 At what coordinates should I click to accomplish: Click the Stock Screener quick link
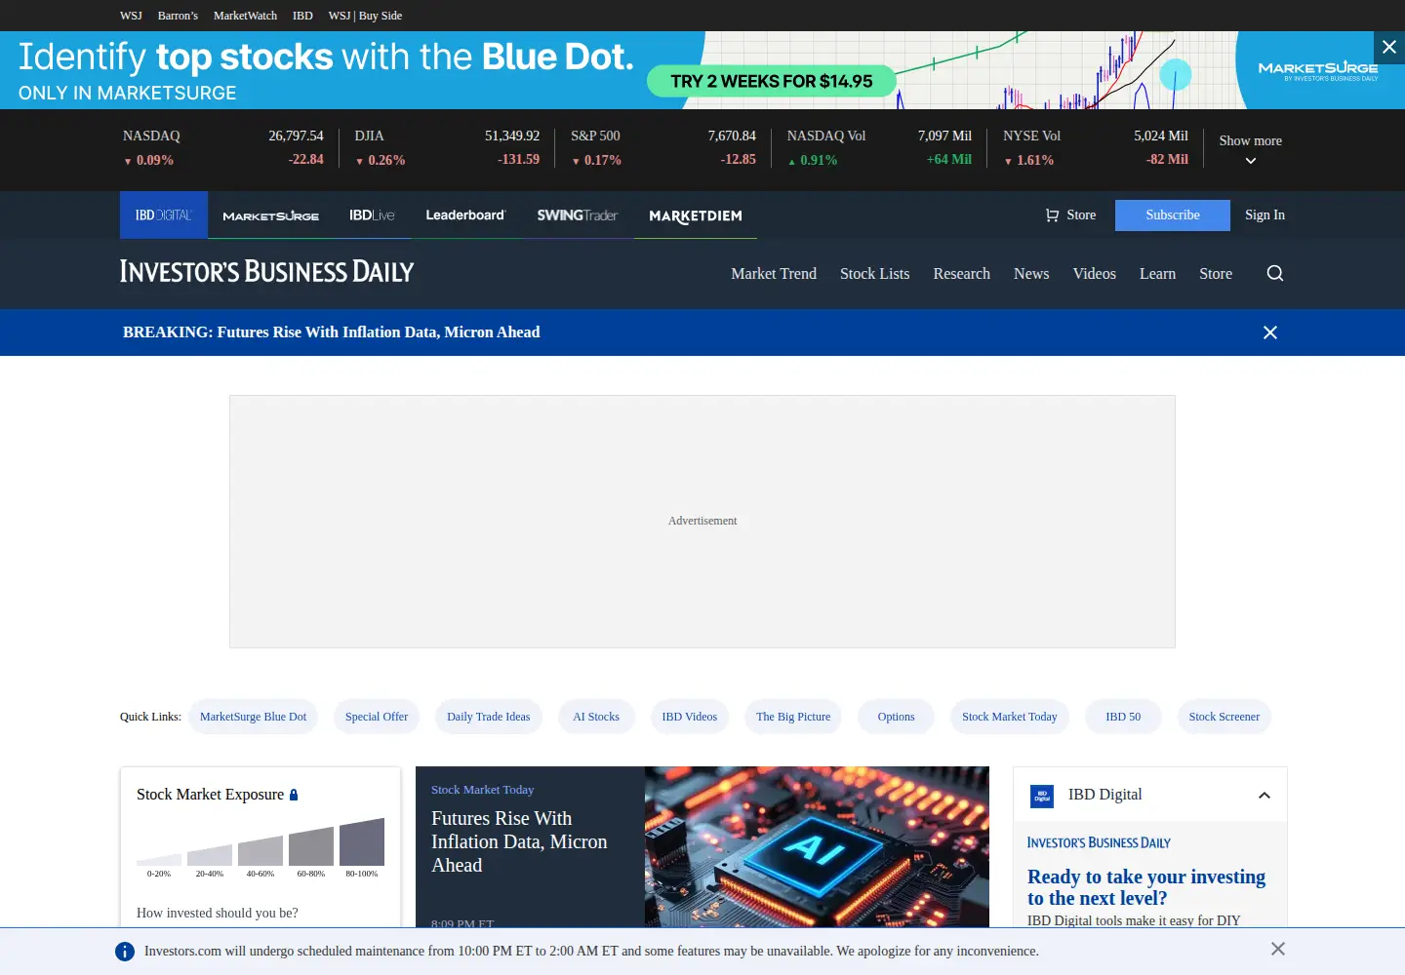click(1224, 717)
